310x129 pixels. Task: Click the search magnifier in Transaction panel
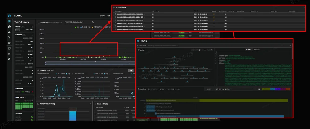click(x=93, y=22)
